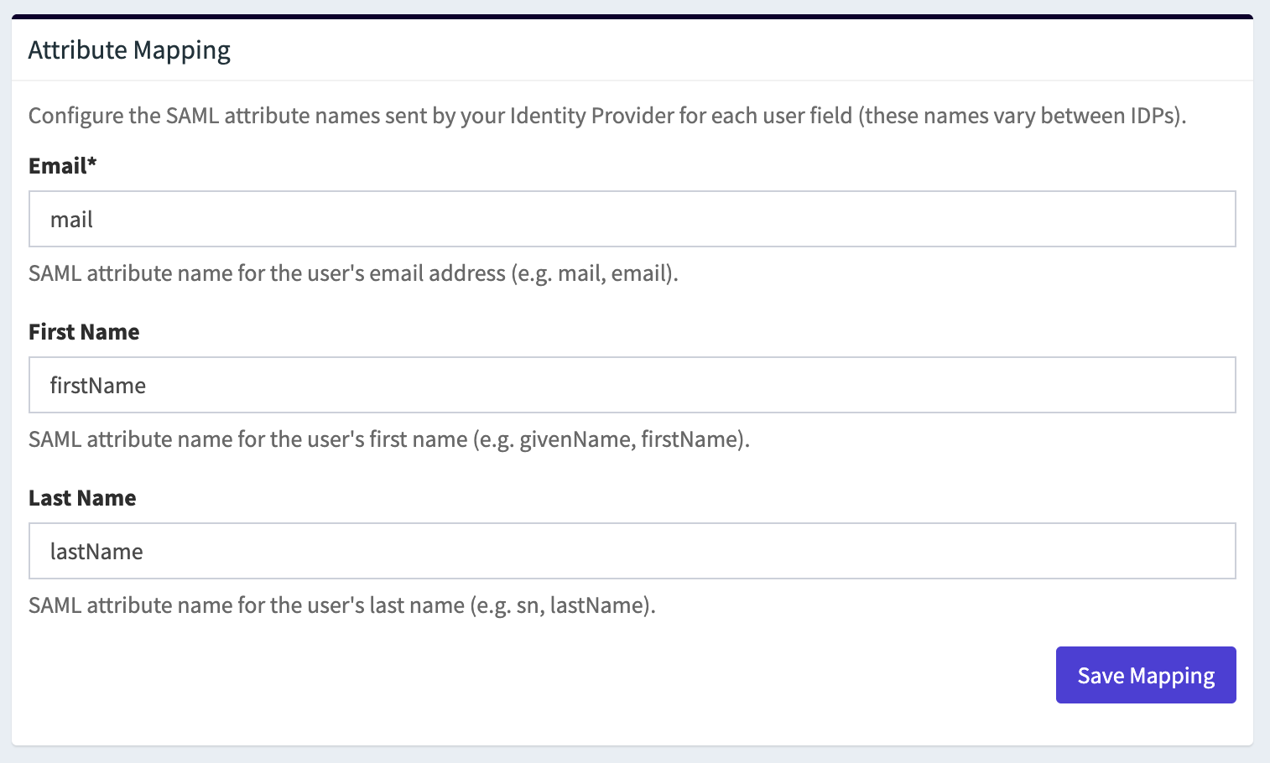Select the Last Name attribute field
Viewport: 1270px width, 763px height.
click(632, 551)
